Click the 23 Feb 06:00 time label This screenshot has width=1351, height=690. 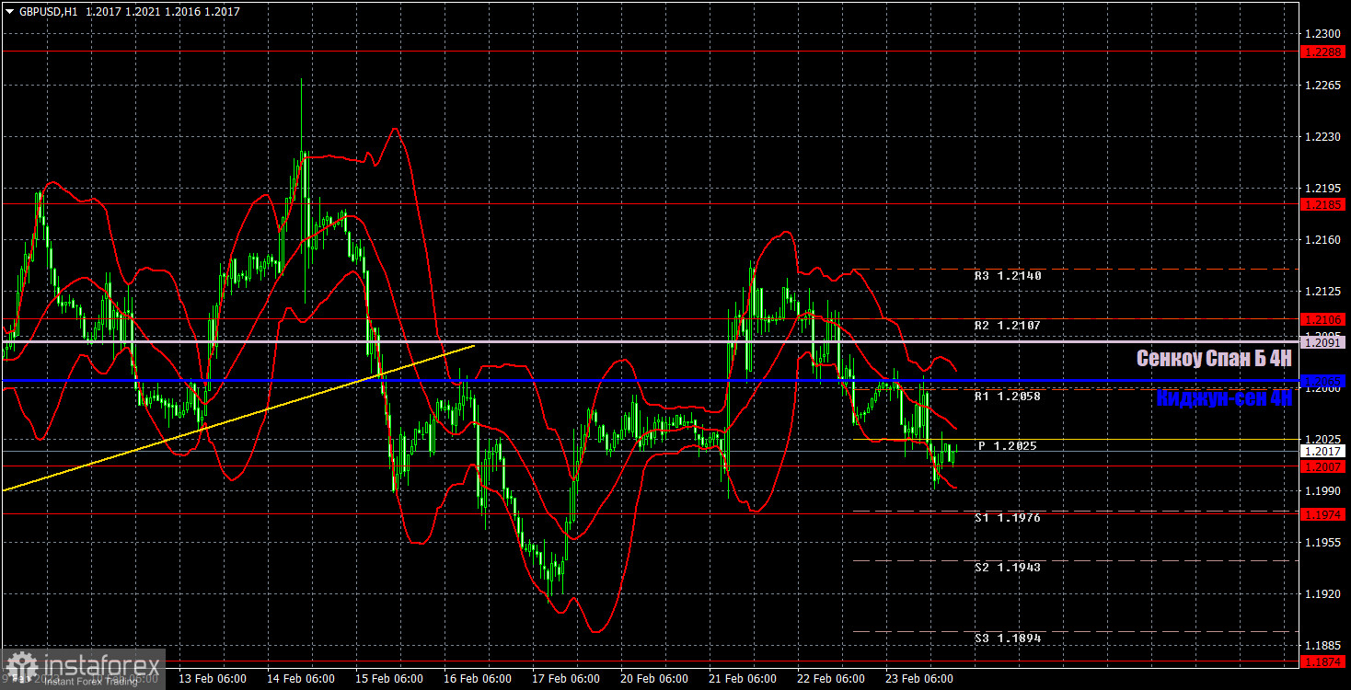pyautogui.click(x=918, y=679)
